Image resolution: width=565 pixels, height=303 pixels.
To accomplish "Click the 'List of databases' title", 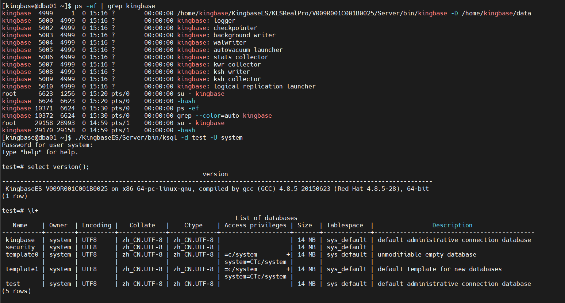I will click(x=266, y=218).
